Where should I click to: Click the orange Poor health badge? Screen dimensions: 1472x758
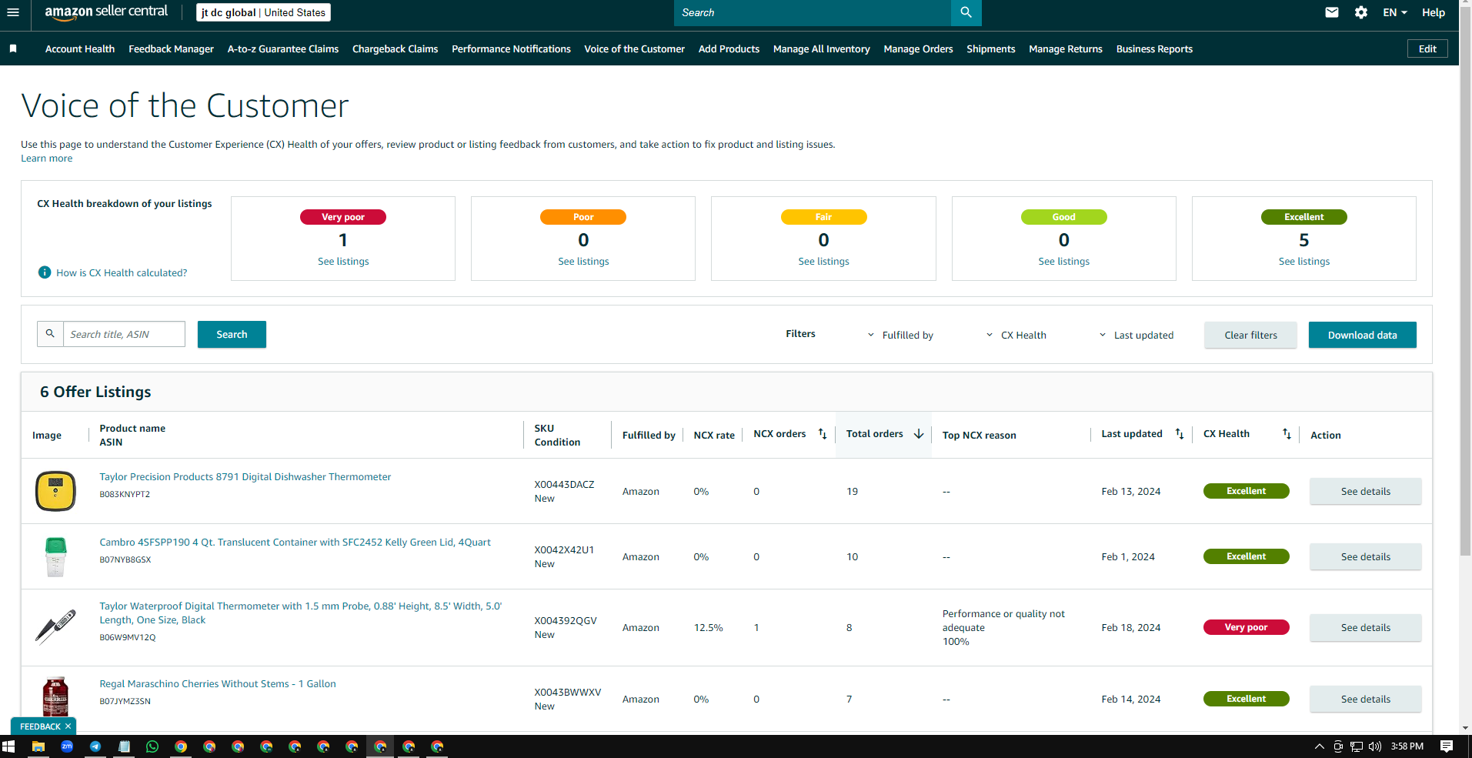click(x=583, y=217)
